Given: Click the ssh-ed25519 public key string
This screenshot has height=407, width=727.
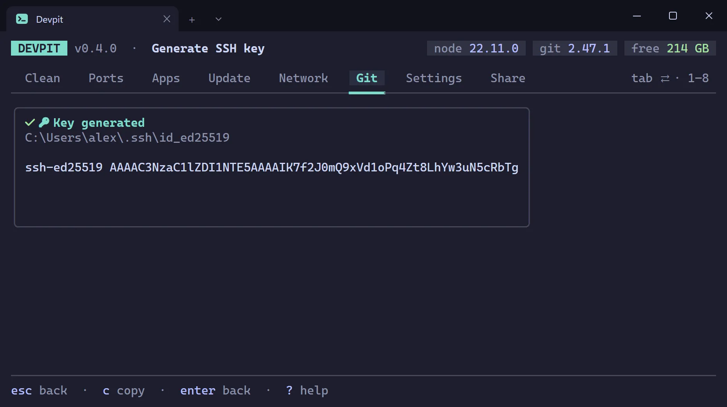Looking at the screenshot, I should coord(272,167).
